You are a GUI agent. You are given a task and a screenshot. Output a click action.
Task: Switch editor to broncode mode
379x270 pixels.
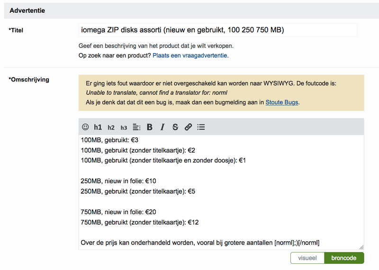(x=344, y=258)
